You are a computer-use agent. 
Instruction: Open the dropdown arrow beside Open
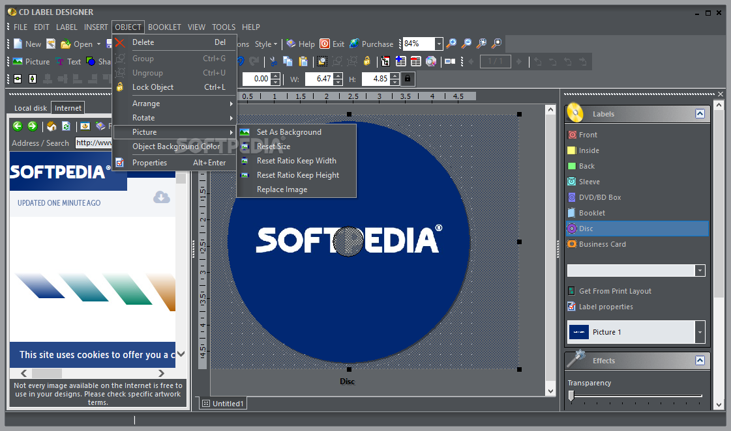coord(98,44)
